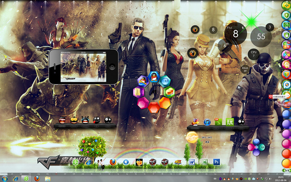Open the red-arrow transfer icon on right shelf
This screenshot has height=182, width=291.
click(195, 122)
